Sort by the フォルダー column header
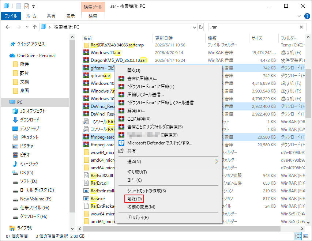 point(289,38)
